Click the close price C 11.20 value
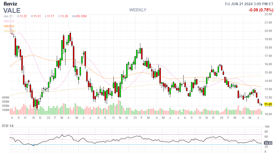277x156 pixels. pyautogui.click(x=63, y=16)
